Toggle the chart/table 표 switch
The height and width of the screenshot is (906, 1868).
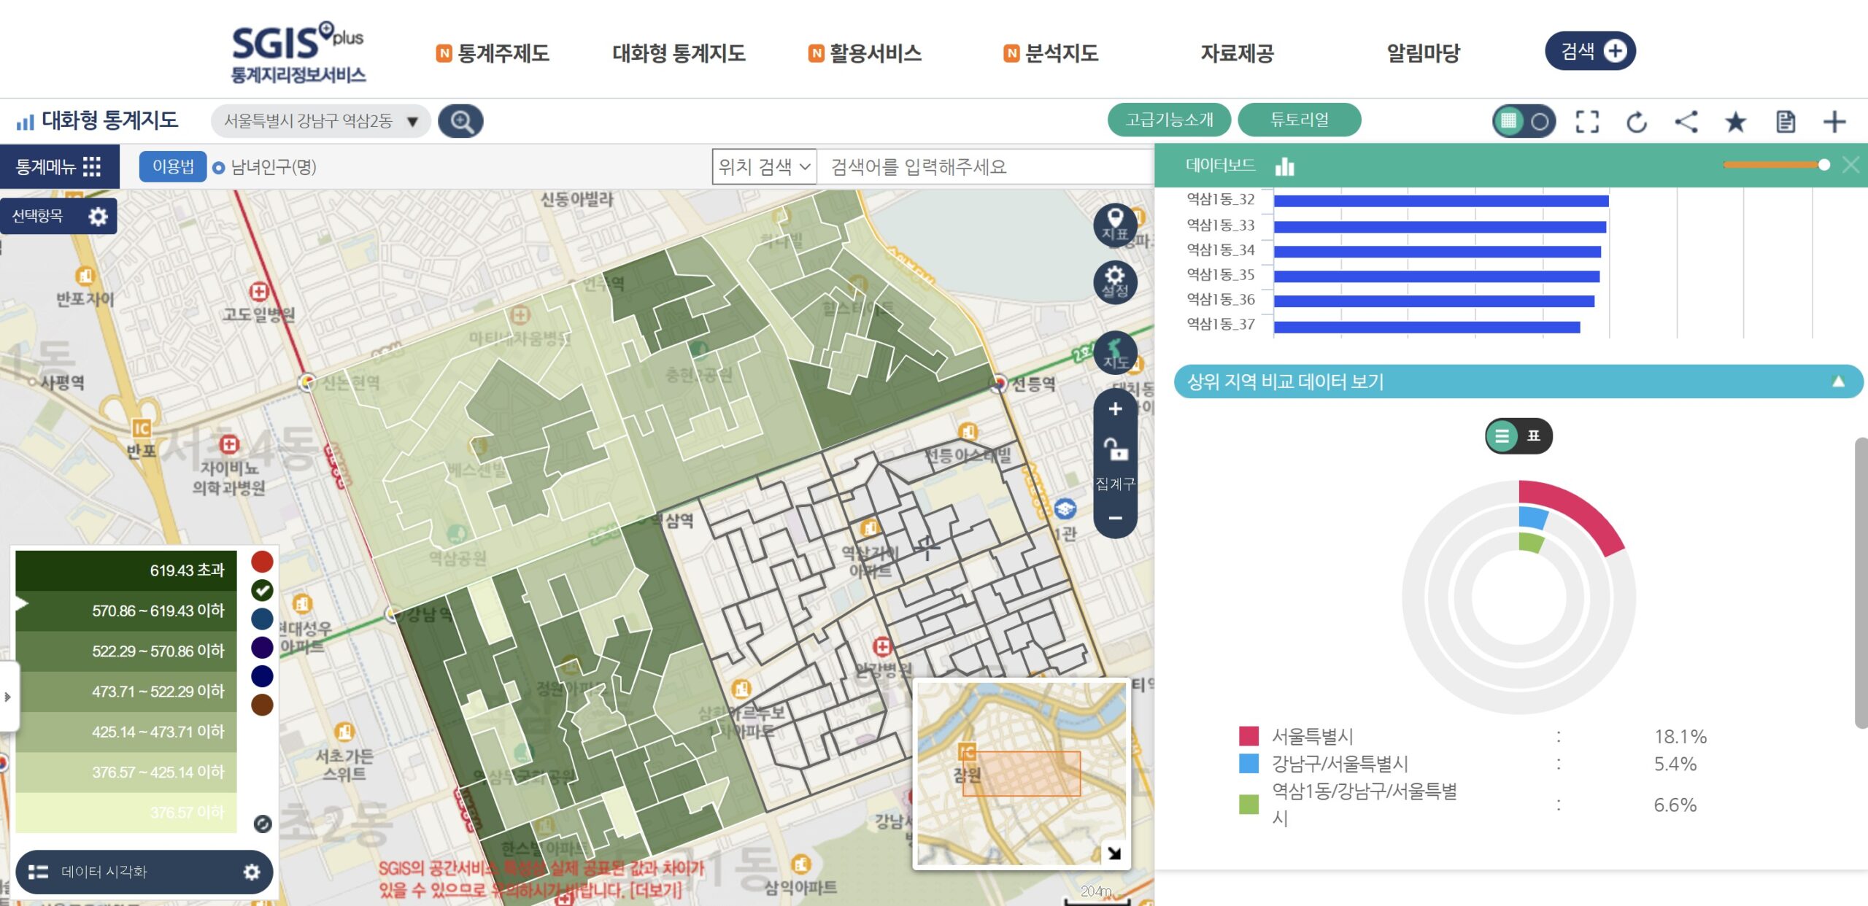(x=1519, y=435)
